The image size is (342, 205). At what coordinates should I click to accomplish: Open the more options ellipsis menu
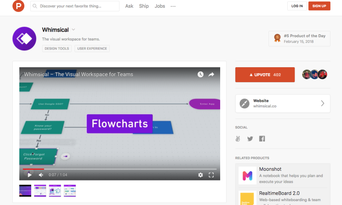(173, 6)
